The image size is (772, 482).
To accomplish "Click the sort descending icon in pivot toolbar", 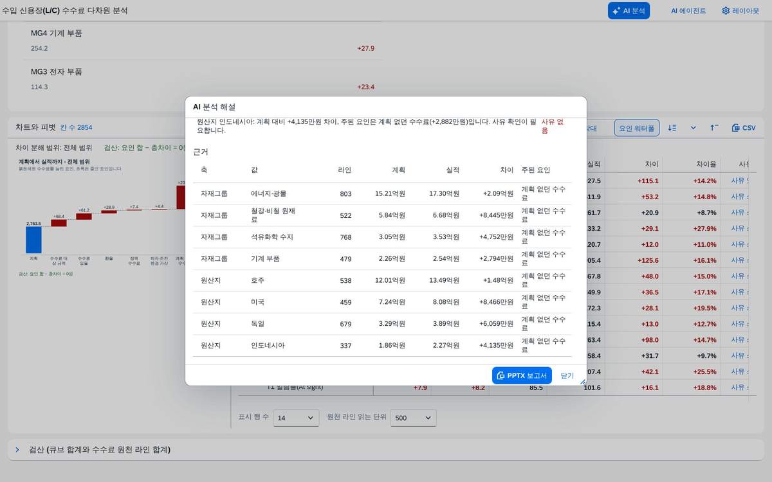I will 672,128.
